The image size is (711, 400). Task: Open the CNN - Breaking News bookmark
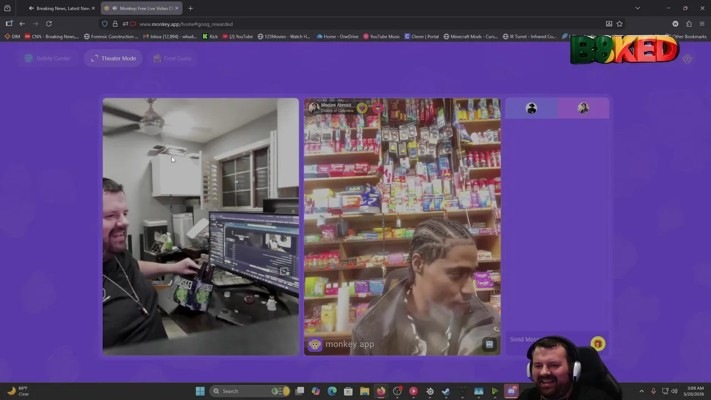pos(52,37)
